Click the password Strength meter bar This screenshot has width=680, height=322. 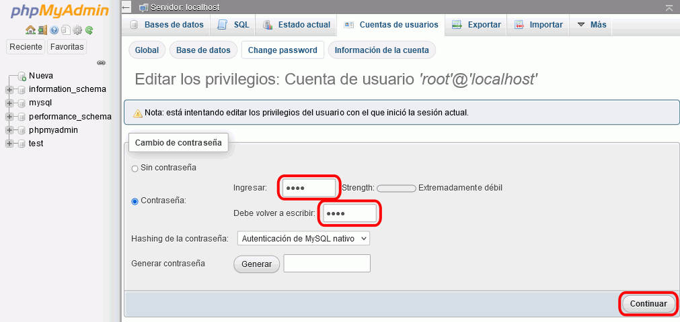point(396,189)
